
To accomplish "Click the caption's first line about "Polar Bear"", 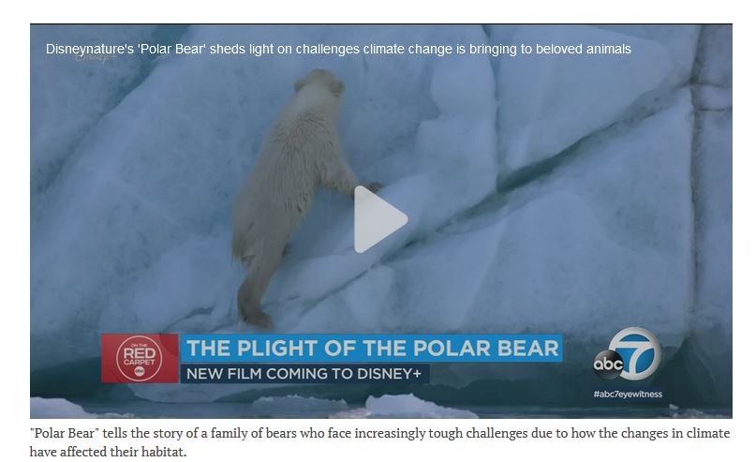I will tap(380, 433).
